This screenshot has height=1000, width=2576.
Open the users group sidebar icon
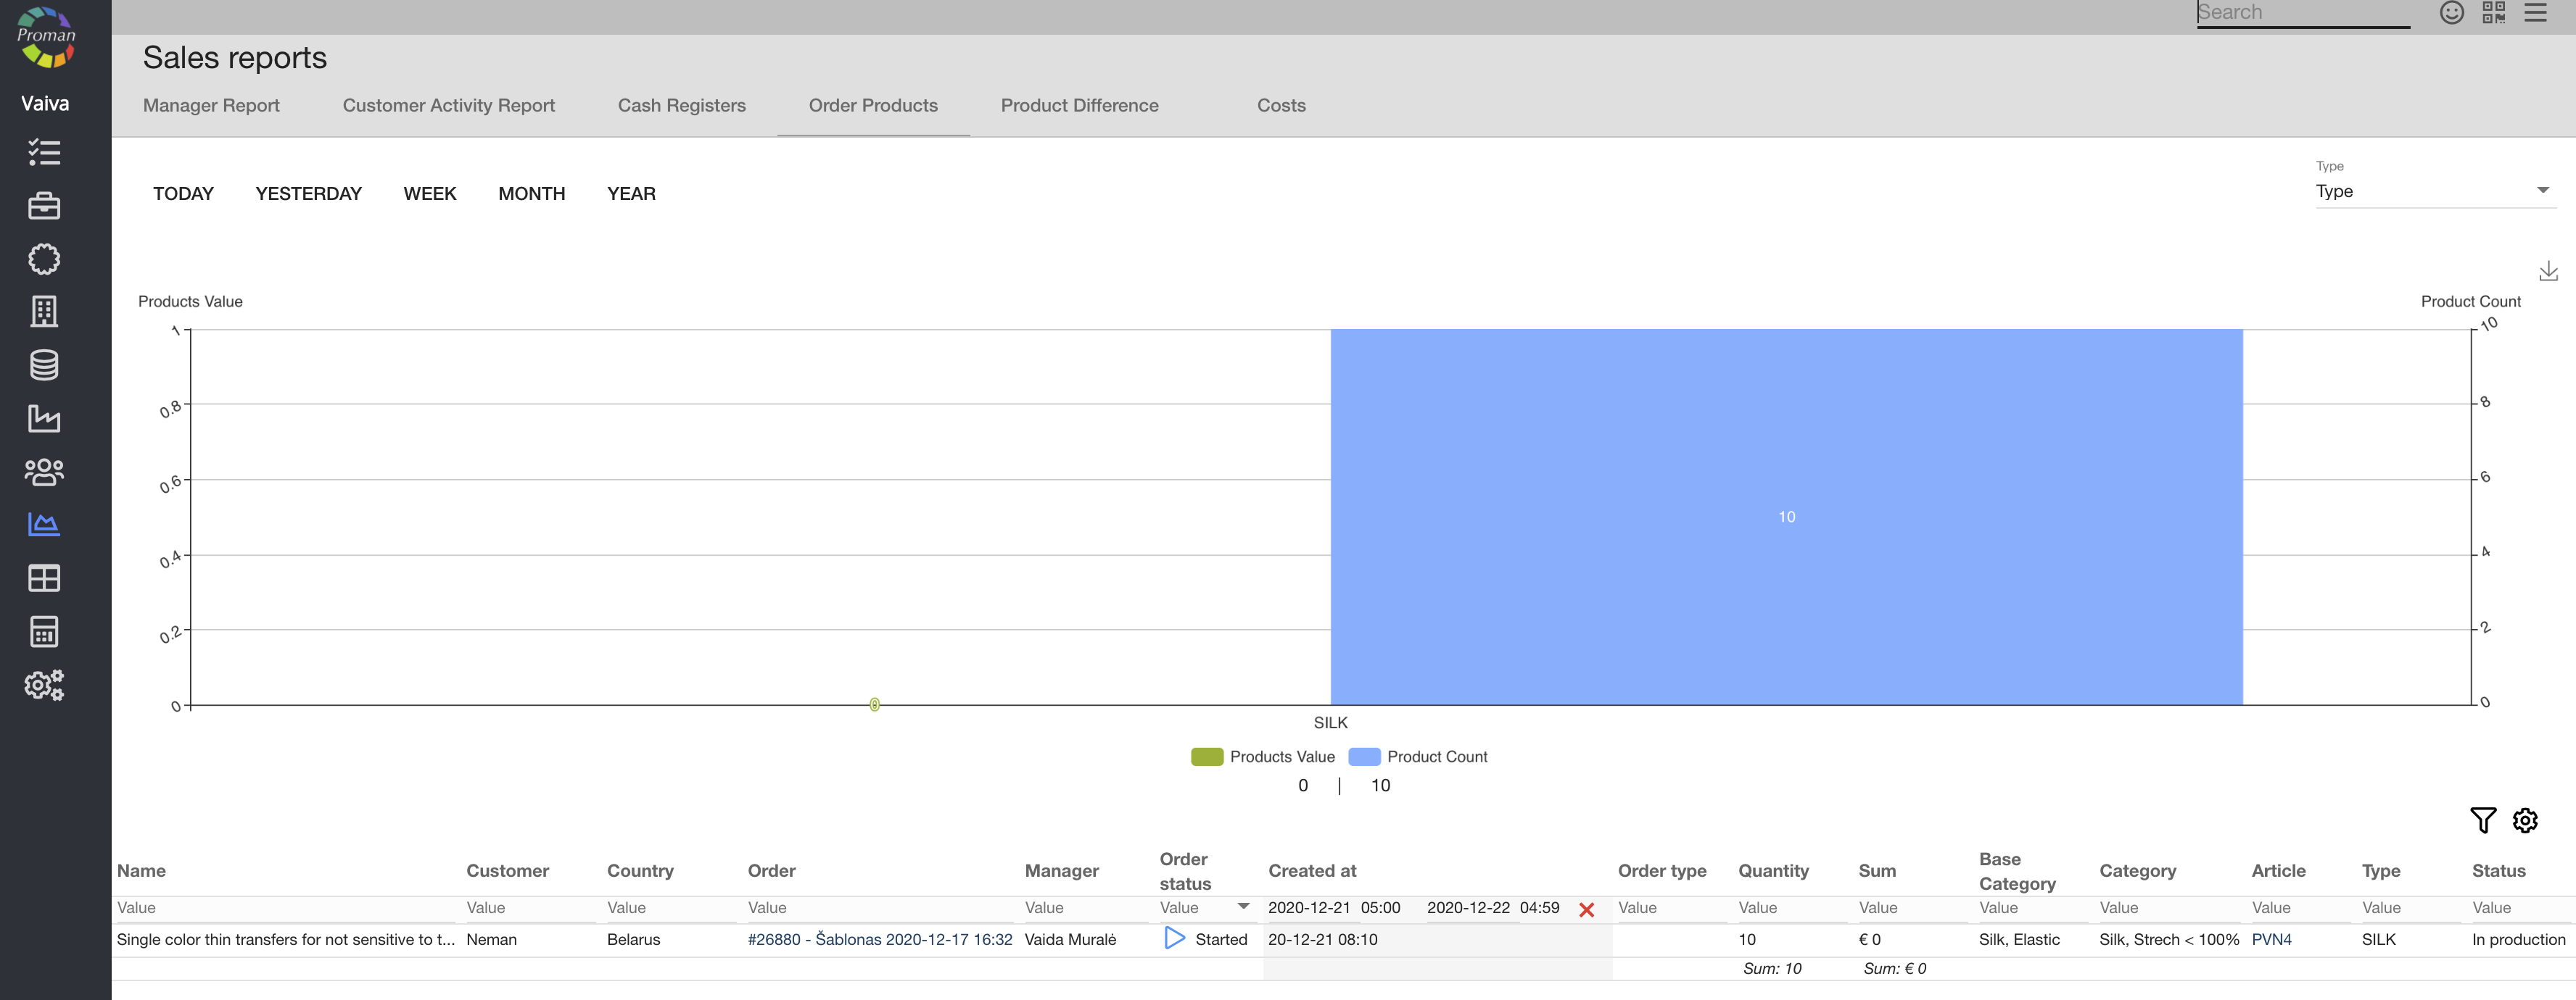pos(44,472)
